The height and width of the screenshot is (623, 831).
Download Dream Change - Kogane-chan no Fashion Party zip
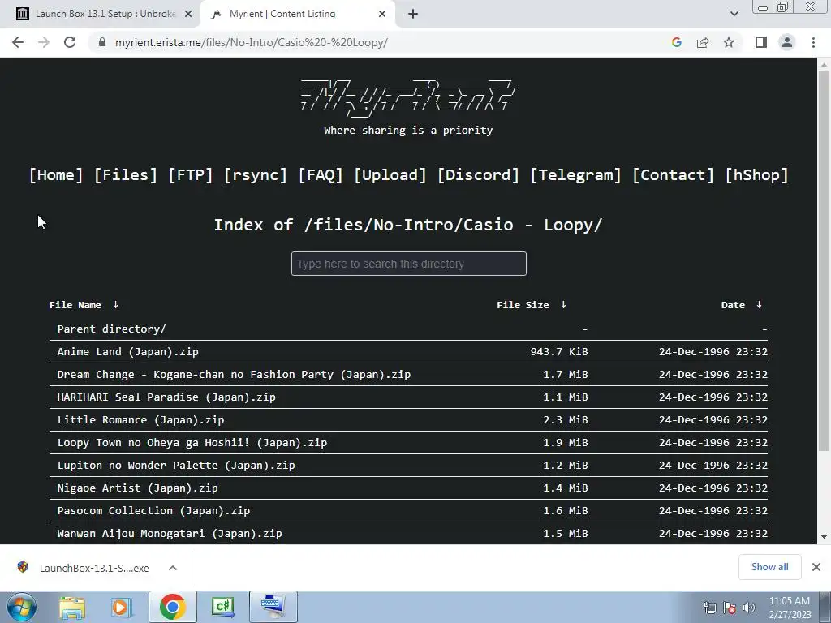click(234, 375)
